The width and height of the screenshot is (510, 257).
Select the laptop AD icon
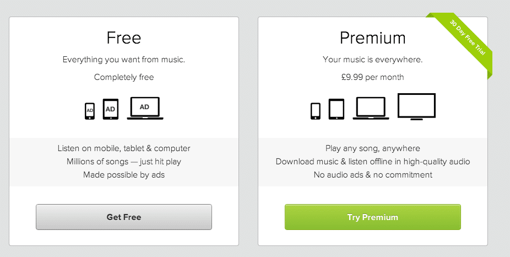tap(145, 108)
